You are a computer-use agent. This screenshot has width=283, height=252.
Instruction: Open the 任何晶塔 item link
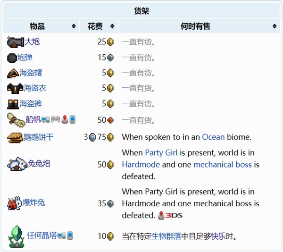tap(42, 235)
